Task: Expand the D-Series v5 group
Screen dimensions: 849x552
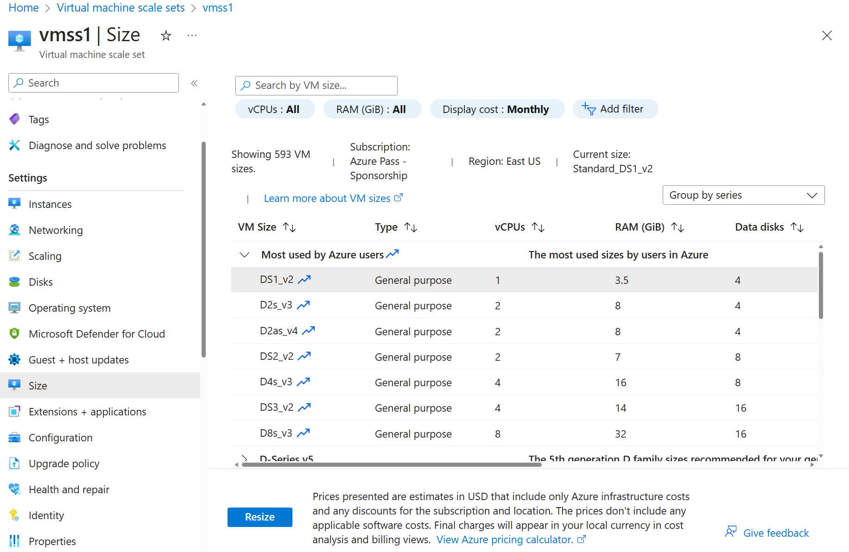Action: (x=244, y=459)
